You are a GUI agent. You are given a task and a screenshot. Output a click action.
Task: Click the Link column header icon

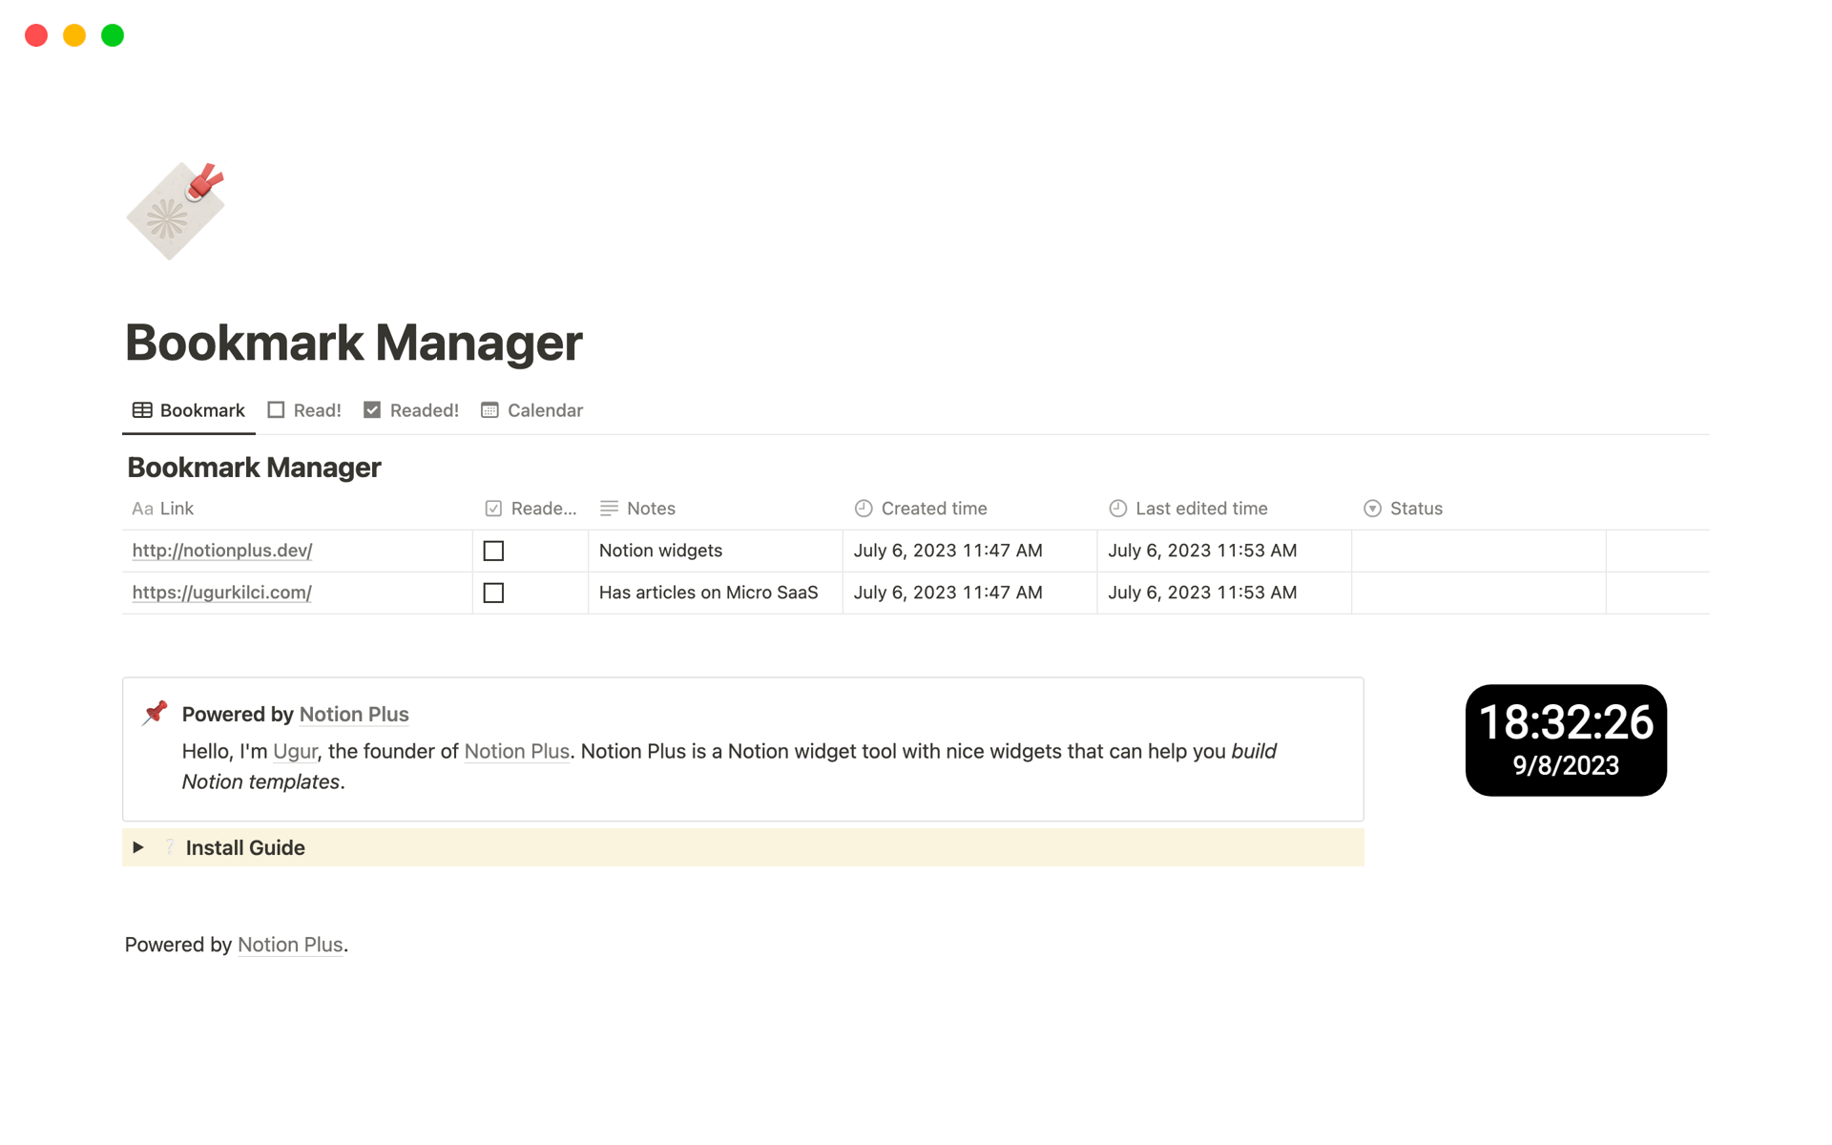(141, 508)
